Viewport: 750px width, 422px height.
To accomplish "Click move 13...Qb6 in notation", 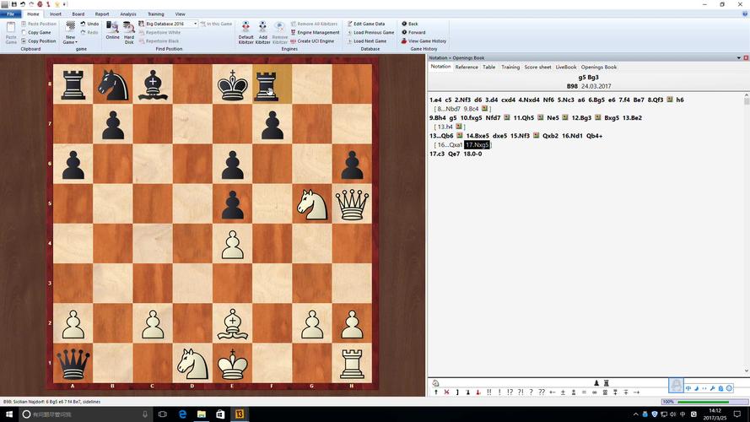I will (x=441, y=135).
